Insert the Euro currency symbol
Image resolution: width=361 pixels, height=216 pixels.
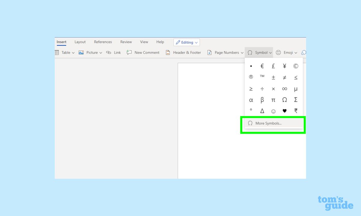point(262,66)
